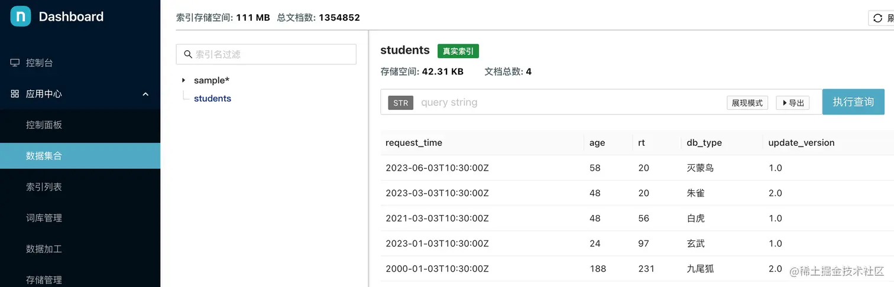Viewport: 894px width, 287px height.
Task: Go to 索引列表 in the sidebar
Action: point(44,187)
